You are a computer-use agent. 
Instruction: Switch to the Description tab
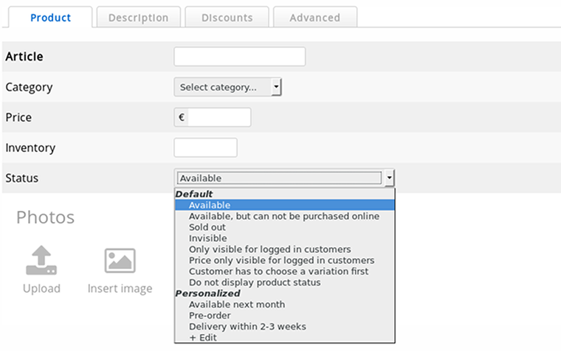click(x=138, y=18)
